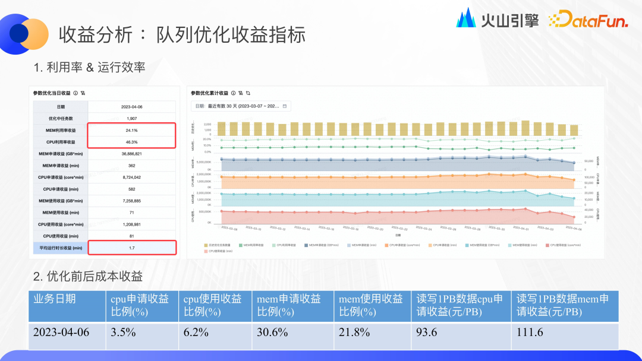Click the info icon beside 参数优化当日收益 title
This screenshot has height=361, width=642.
point(76,93)
